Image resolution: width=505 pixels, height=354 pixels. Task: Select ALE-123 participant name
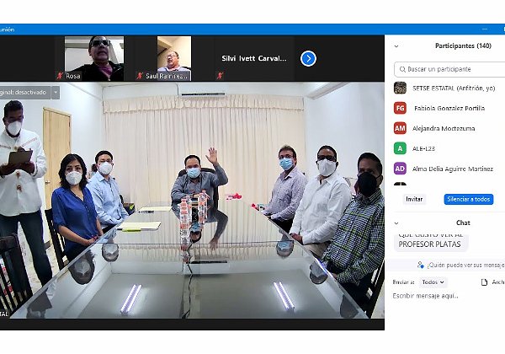(x=423, y=148)
